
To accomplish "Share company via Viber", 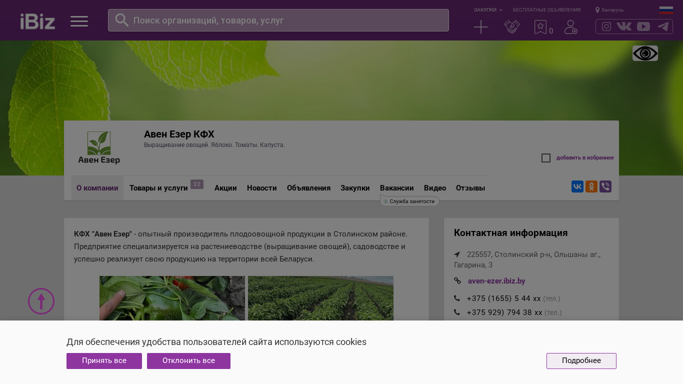I will [605, 186].
